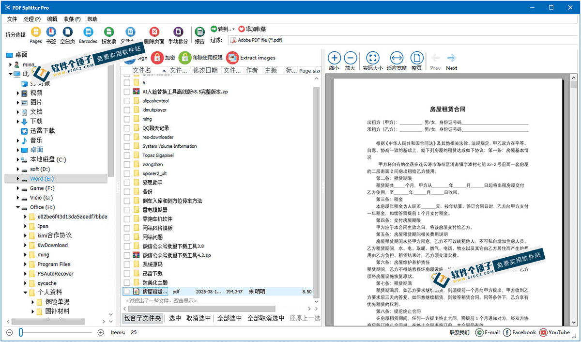Click the contract page preview thumbnail

[x=448, y=202]
